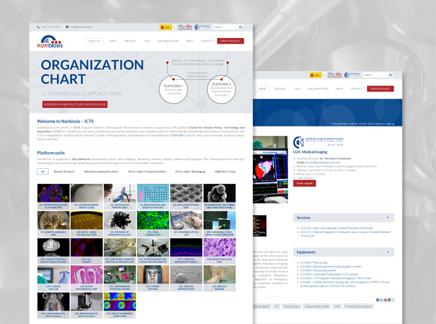This screenshot has height=324, width=436.
Task: Click the Spanish government logo on the front page
Action: click(x=168, y=27)
